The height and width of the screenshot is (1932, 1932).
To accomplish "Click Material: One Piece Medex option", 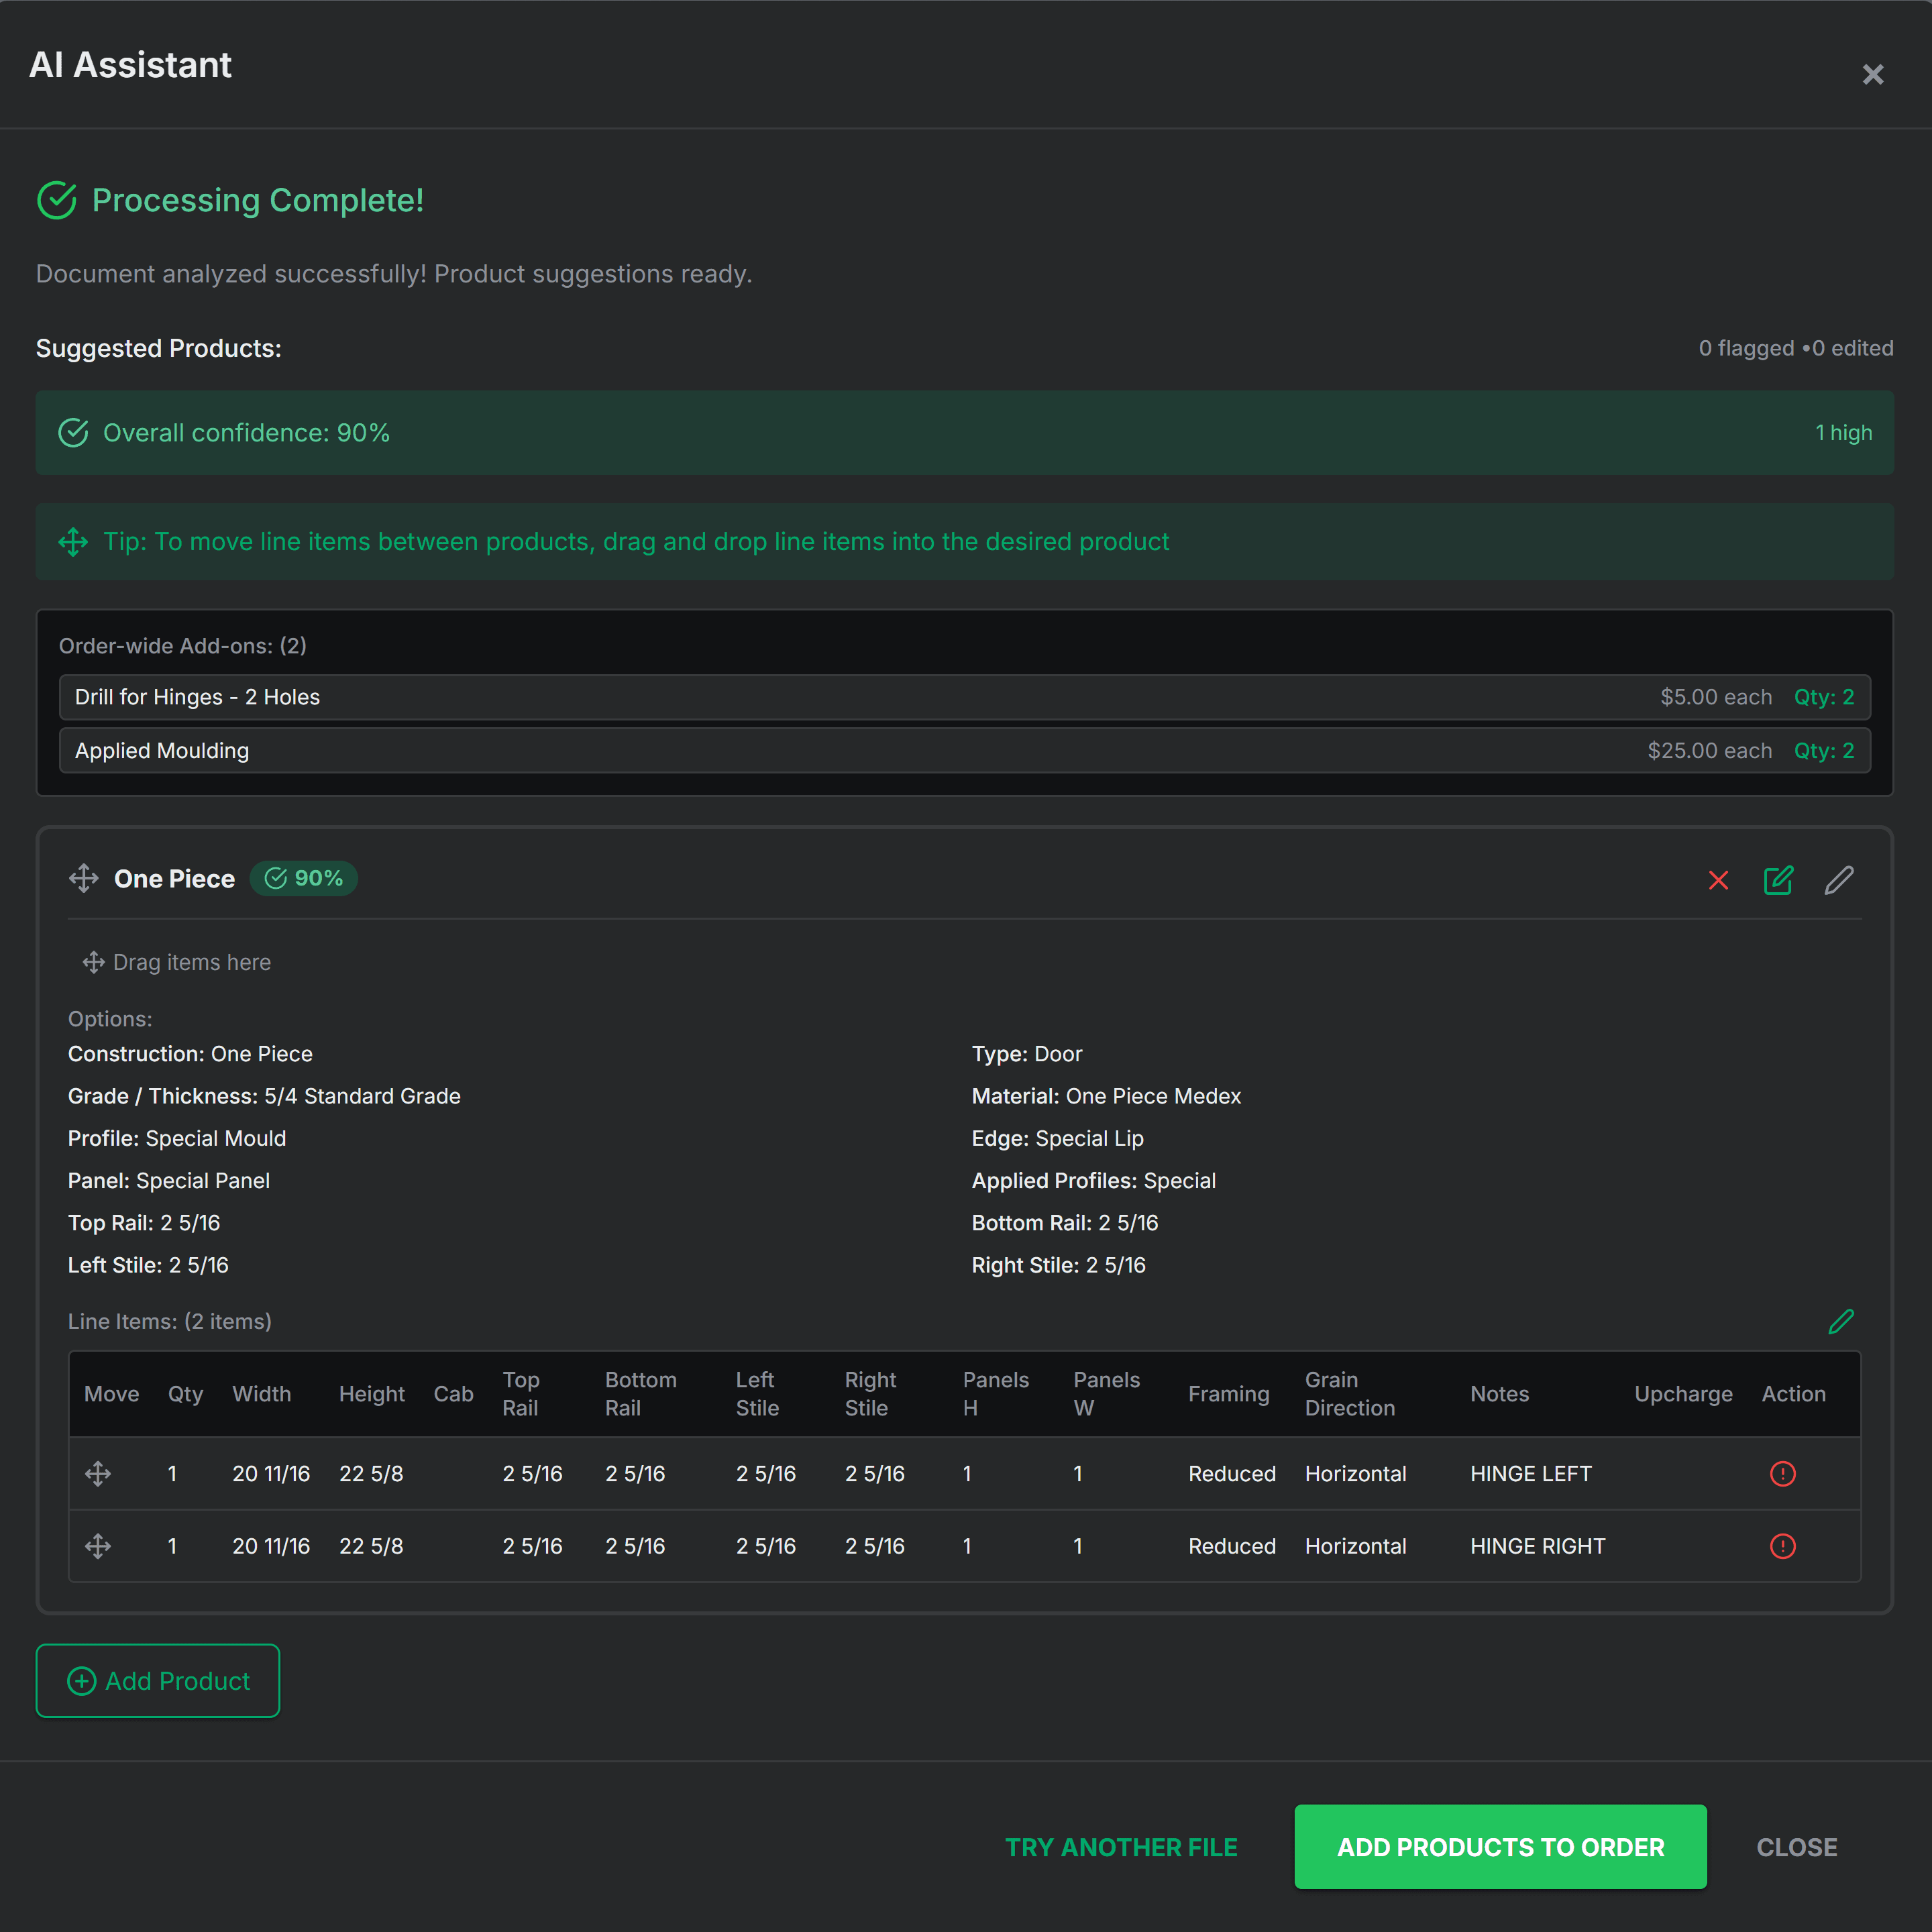I will 1106,1096.
